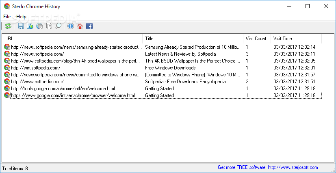Copy URL using the globe-with-pages icon

pos(39,26)
